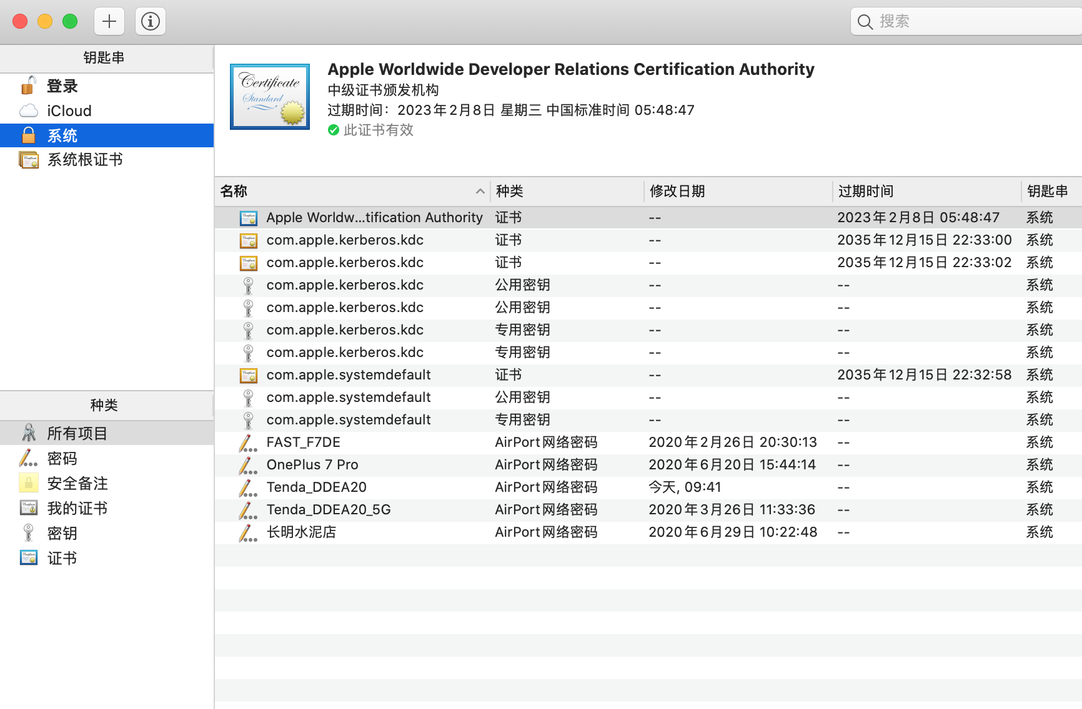This screenshot has width=1082, height=709.
Task: Click the password pencil icon beside 长明水泥店
Action: (x=248, y=533)
